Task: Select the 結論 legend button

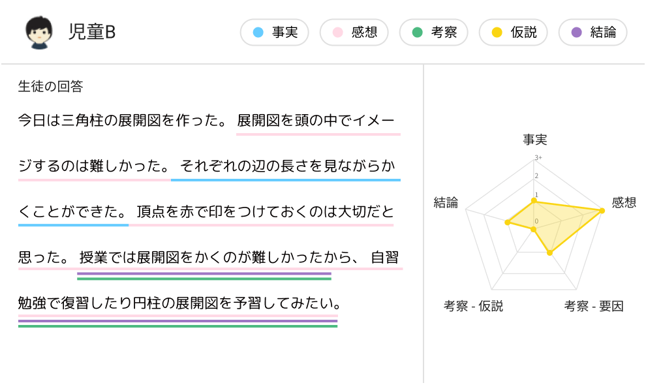Action: click(x=592, y=32)
